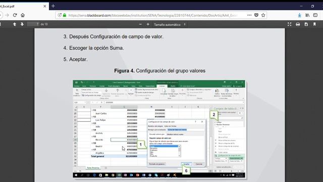Open Firefox downloads panel
The image size is (323, 182).
pos(299,15)
